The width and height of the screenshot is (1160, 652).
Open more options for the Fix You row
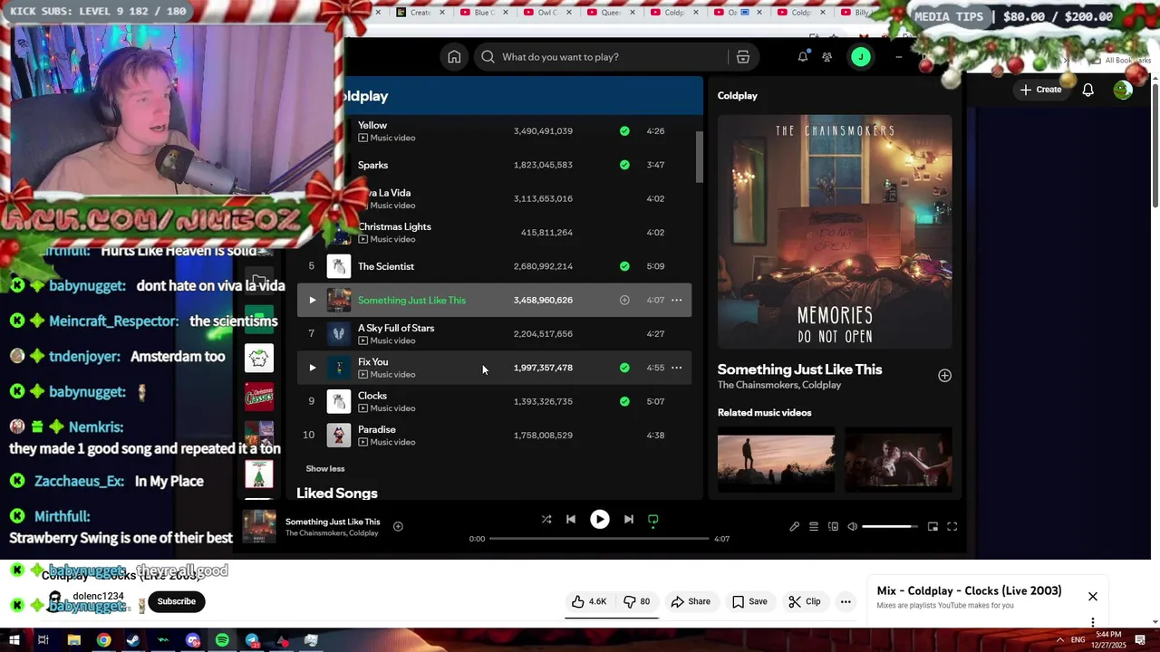[x=676, y=368]
